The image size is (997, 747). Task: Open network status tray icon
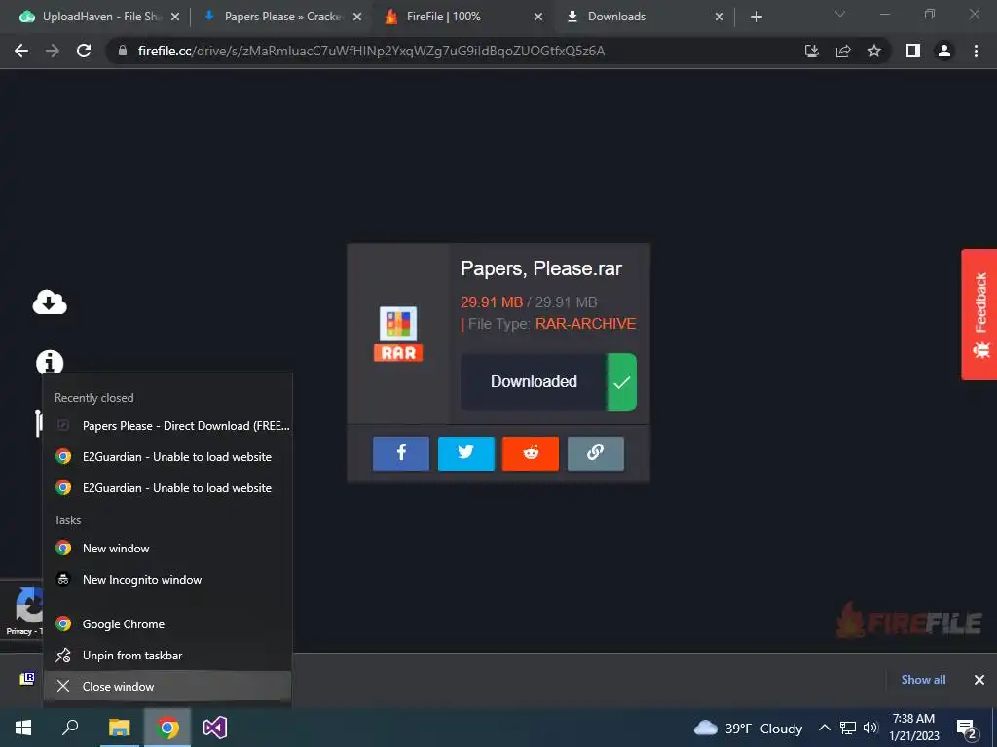pos(848,728)
